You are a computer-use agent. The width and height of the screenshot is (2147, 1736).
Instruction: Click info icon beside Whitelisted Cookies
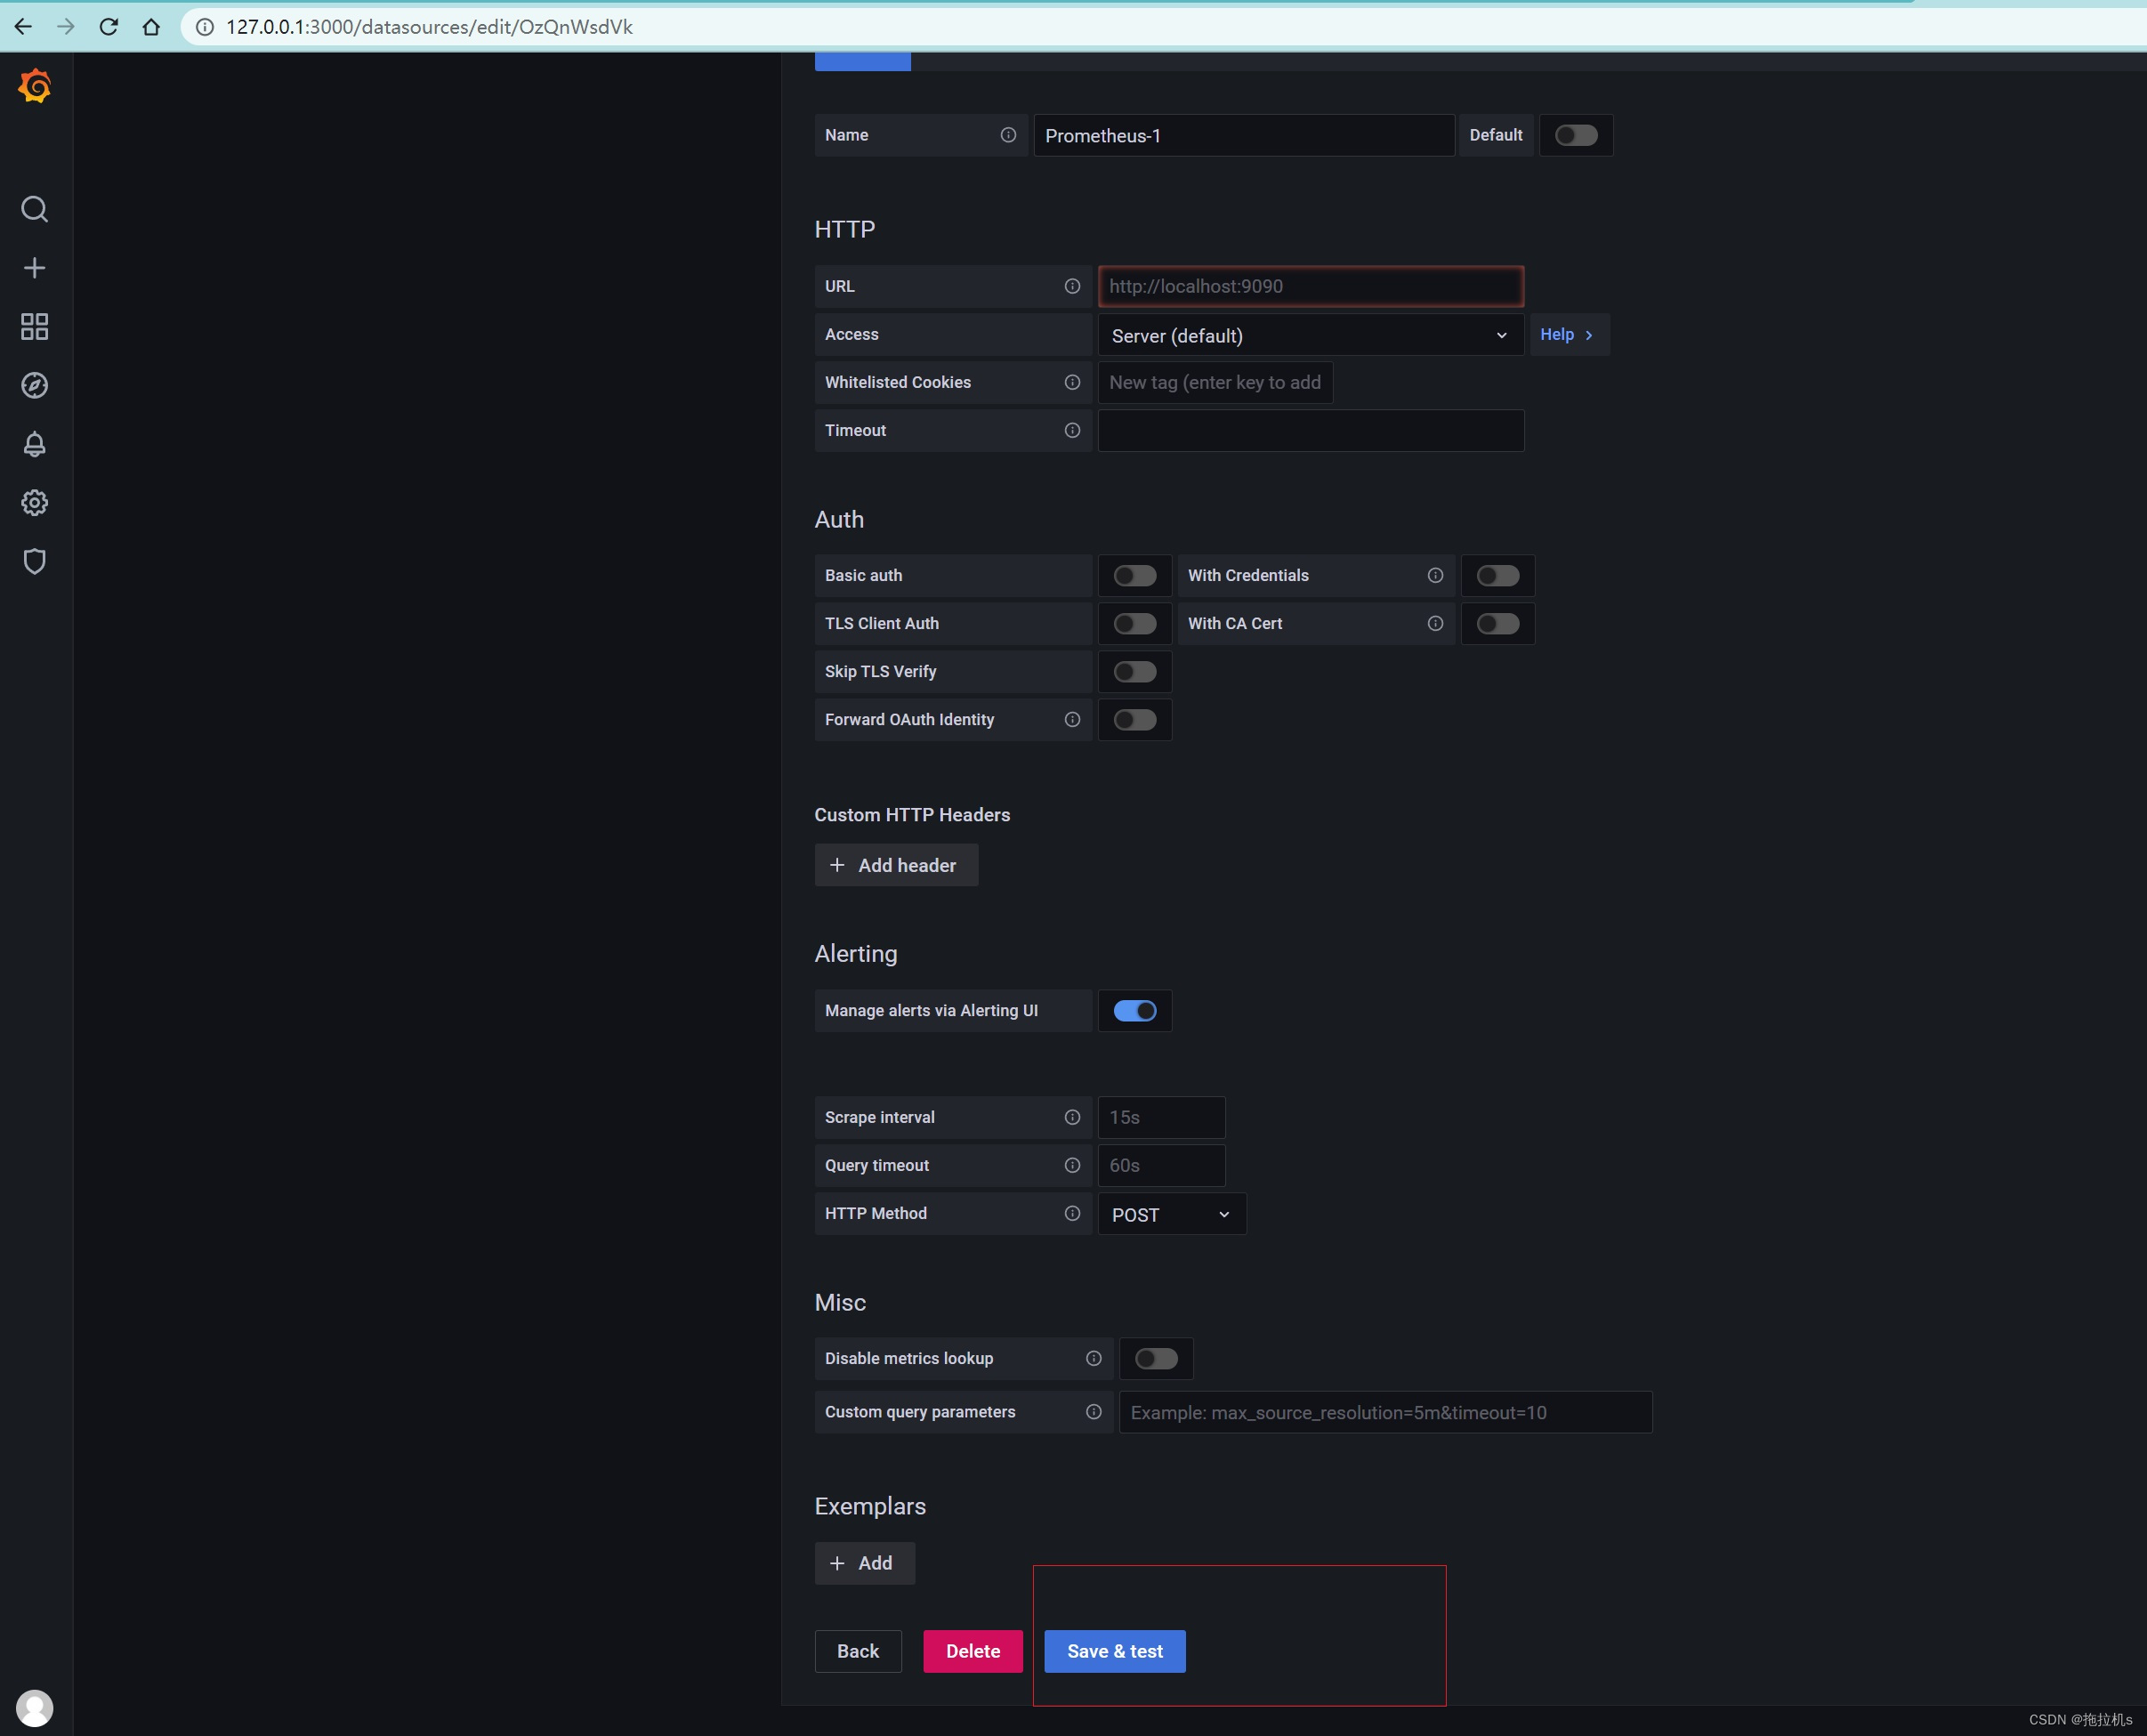1072,382
